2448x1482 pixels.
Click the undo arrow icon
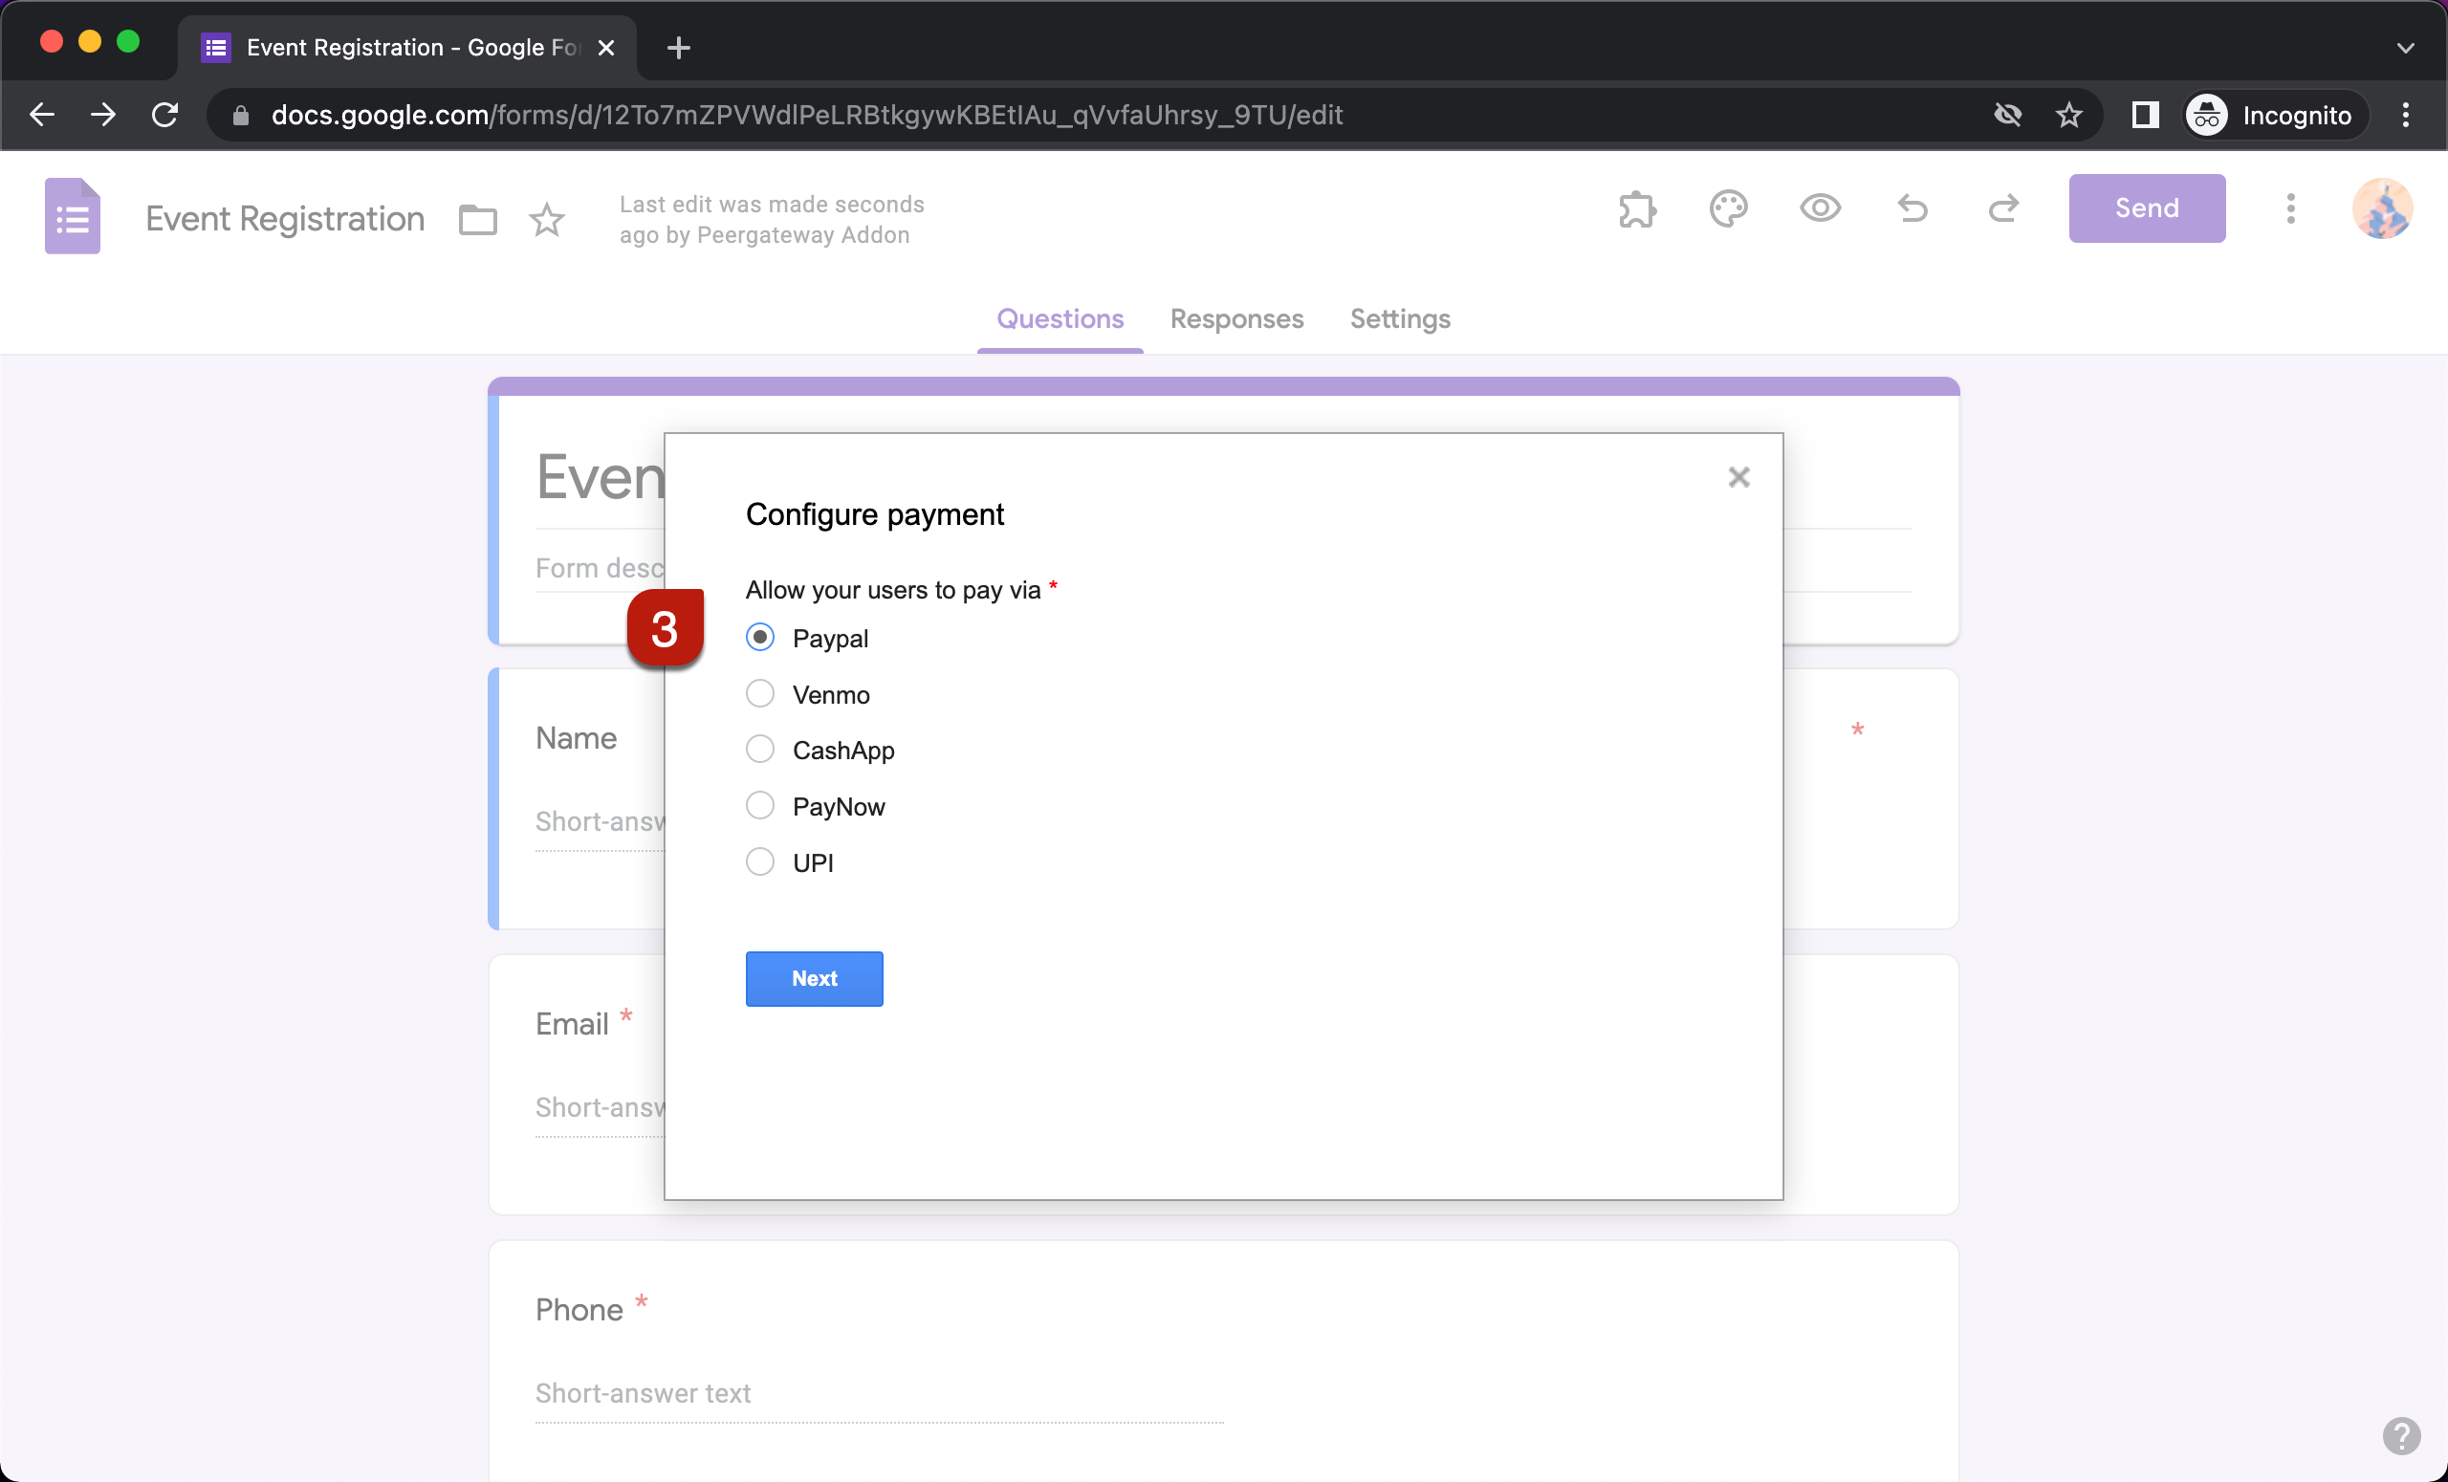(x=1912, y=209)
